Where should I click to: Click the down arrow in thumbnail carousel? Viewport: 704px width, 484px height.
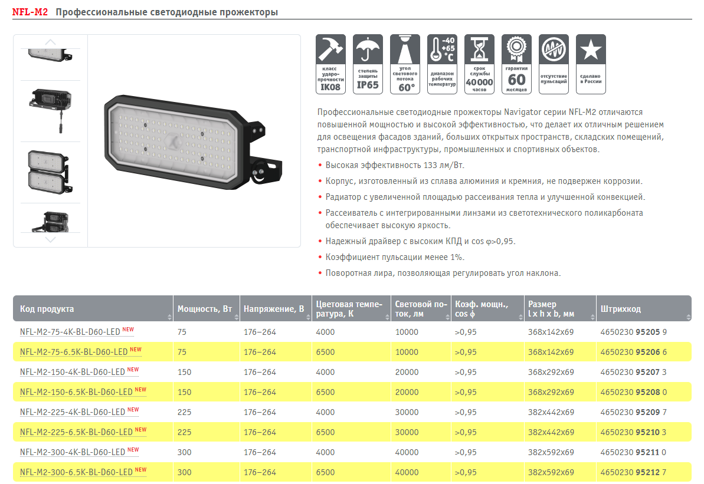click(x=50, y=240)
